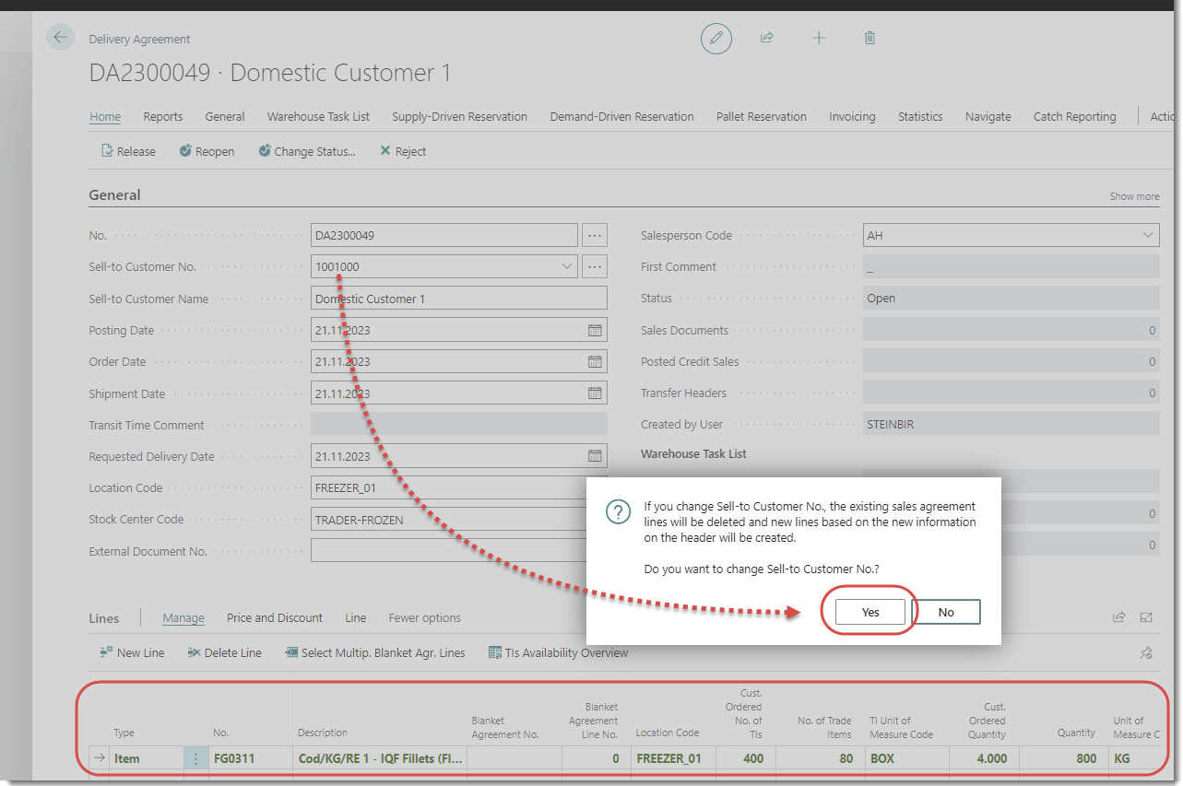Open the Salesperson Code dropdown
Viewport: 1183px width, 786px height.
1148,236
